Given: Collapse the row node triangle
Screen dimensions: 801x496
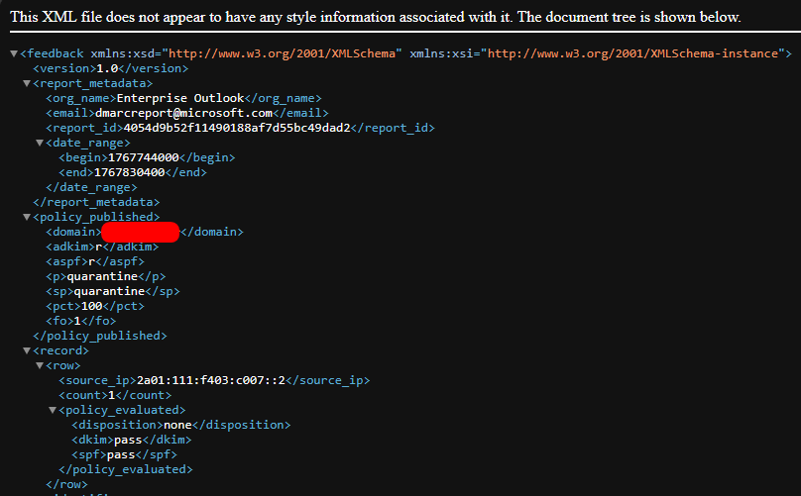Looking at the screenshot, I should (40, 365).
